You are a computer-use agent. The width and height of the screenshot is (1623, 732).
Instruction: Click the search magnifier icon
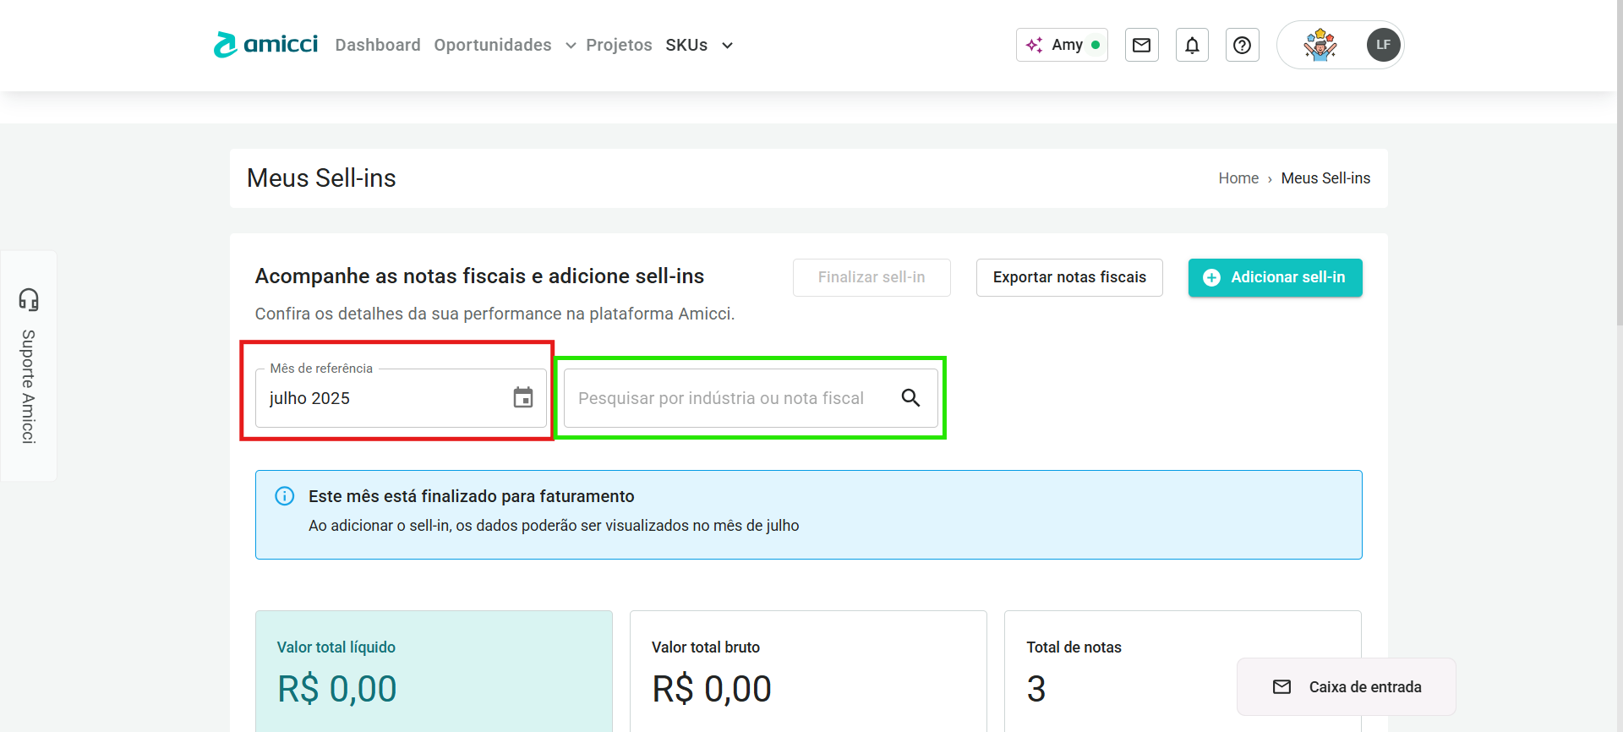click(x=910, y=397)
